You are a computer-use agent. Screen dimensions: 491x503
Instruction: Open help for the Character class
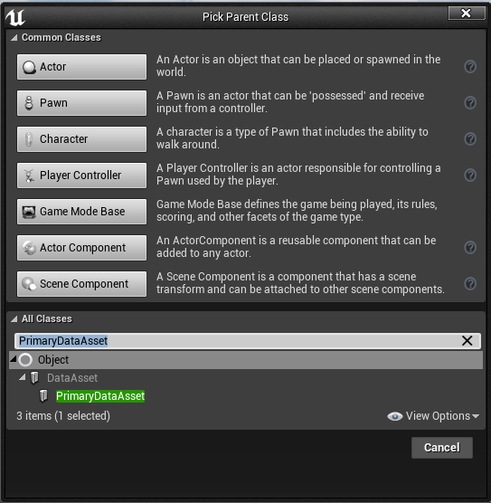coord(470,139)
